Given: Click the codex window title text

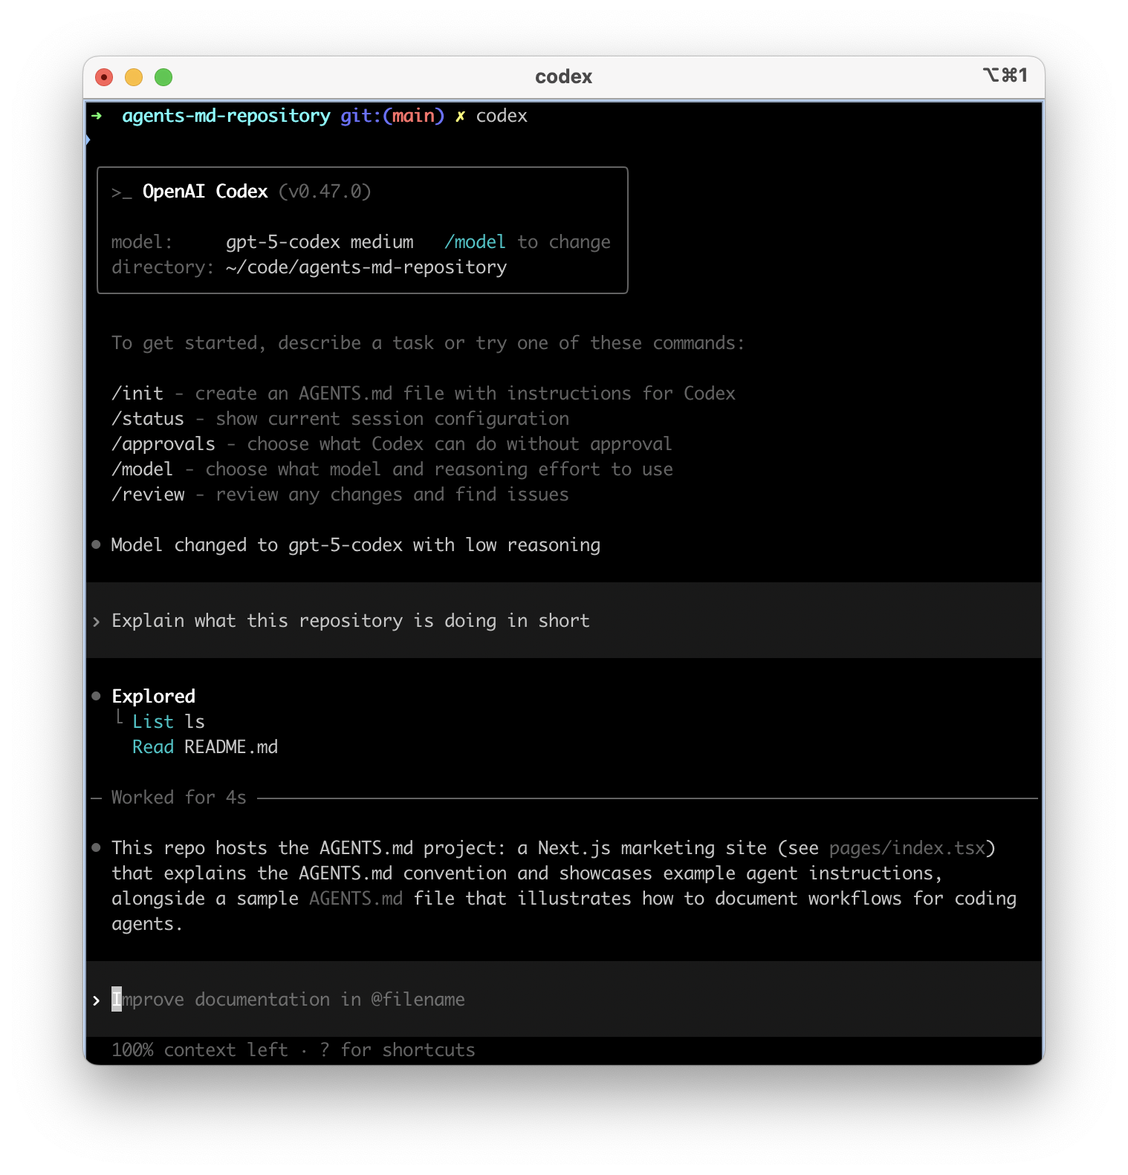Looking at the screenshot, I should 563,77.
